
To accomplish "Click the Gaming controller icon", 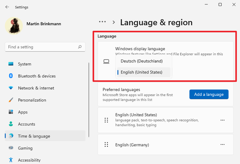I will click(11, 148).
